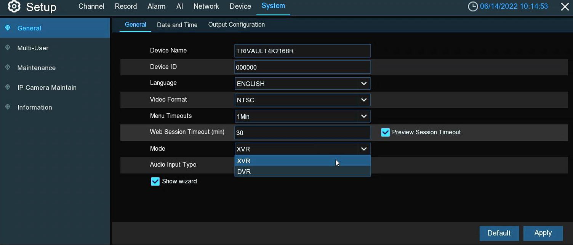The width and height of the screenshot is (573, 245).
Task: Click the clock icon beside the date
Action: [473, 6]
